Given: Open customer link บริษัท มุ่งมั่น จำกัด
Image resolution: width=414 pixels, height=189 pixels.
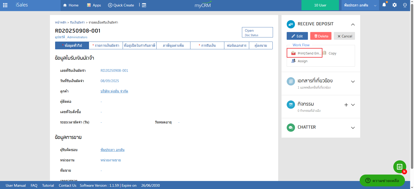Looking at the screenshot, I should (114, 91).
